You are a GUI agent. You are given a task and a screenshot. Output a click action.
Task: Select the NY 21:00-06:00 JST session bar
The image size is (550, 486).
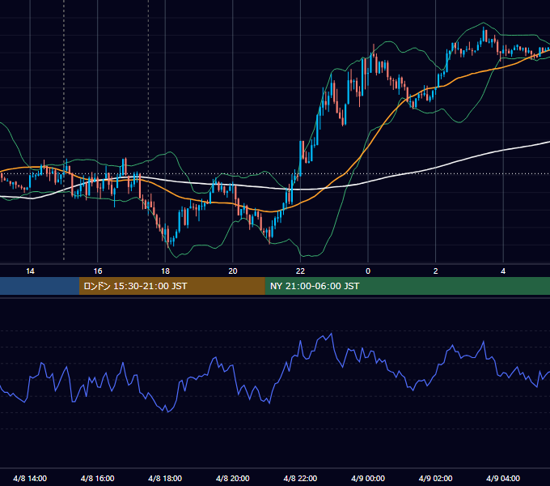[x=407, y=286]
